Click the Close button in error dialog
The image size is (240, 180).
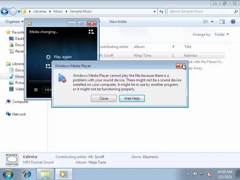103,98
